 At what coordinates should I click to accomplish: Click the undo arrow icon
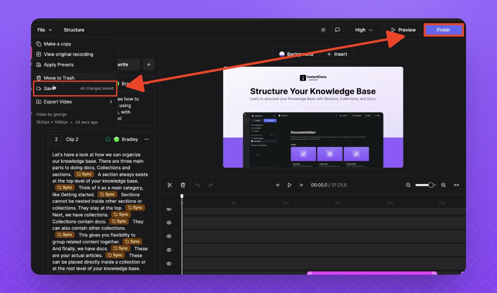(x=198, y=185)
